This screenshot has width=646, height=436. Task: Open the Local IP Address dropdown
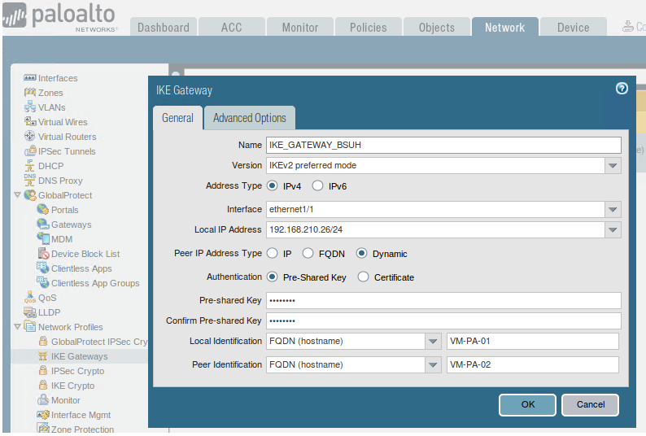click(613, 230)
